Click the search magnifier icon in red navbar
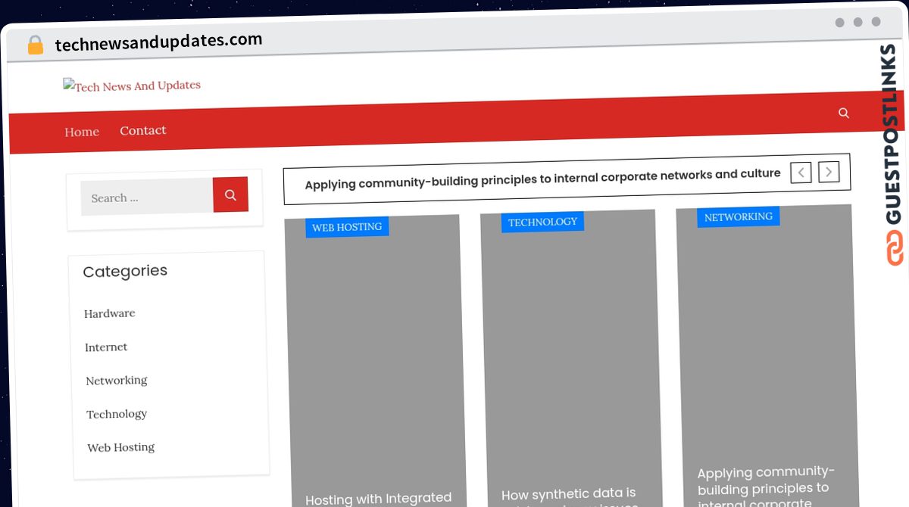This screenshot has width=909, height=507. [844, 114]
